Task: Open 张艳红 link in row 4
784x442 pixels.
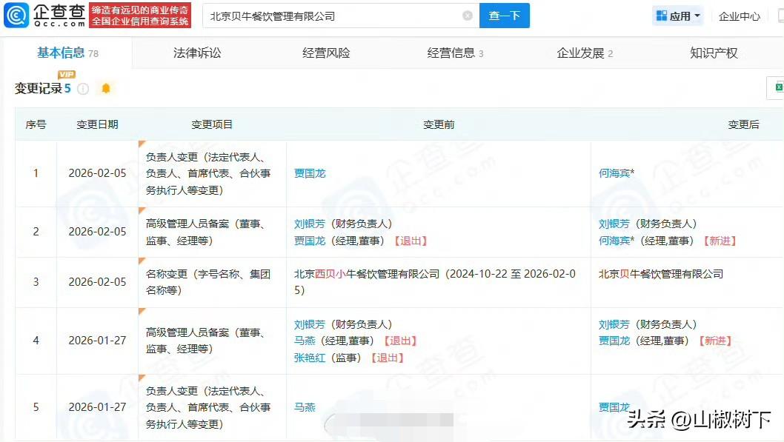Action: tap(310, 358)
